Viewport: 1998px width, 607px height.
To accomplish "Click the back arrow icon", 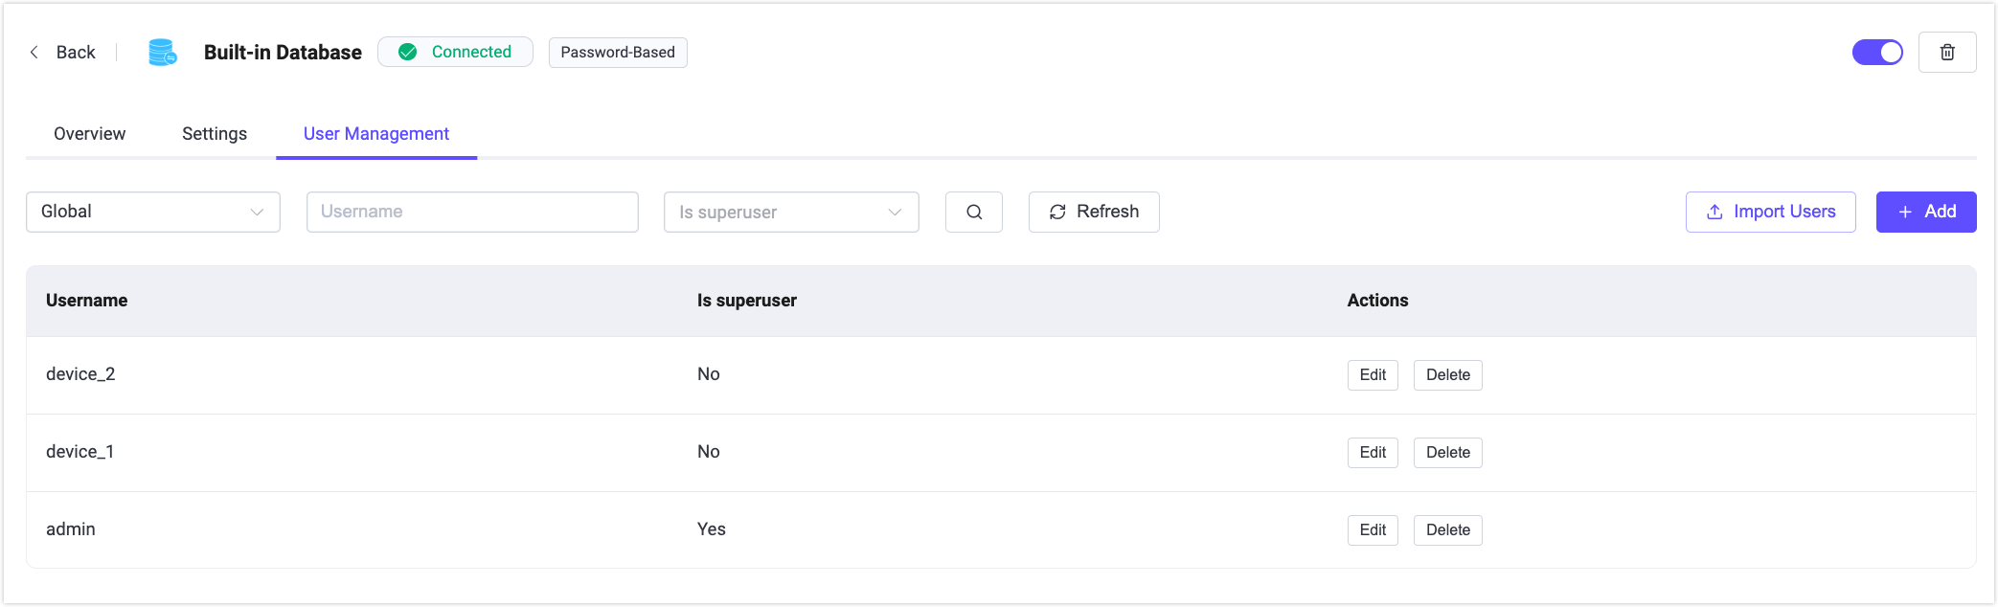I will coord(34,53).
